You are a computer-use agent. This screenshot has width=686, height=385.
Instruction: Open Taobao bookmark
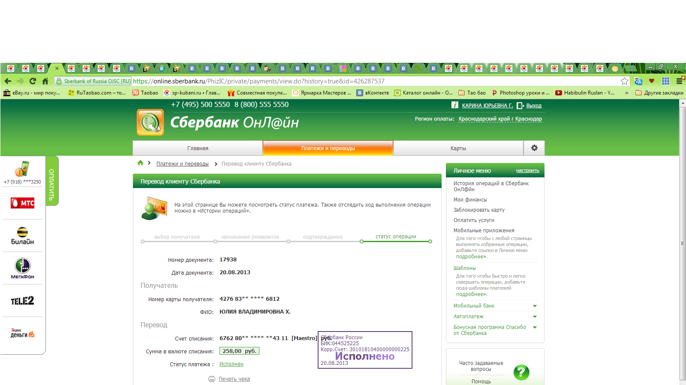click(145, 93)
